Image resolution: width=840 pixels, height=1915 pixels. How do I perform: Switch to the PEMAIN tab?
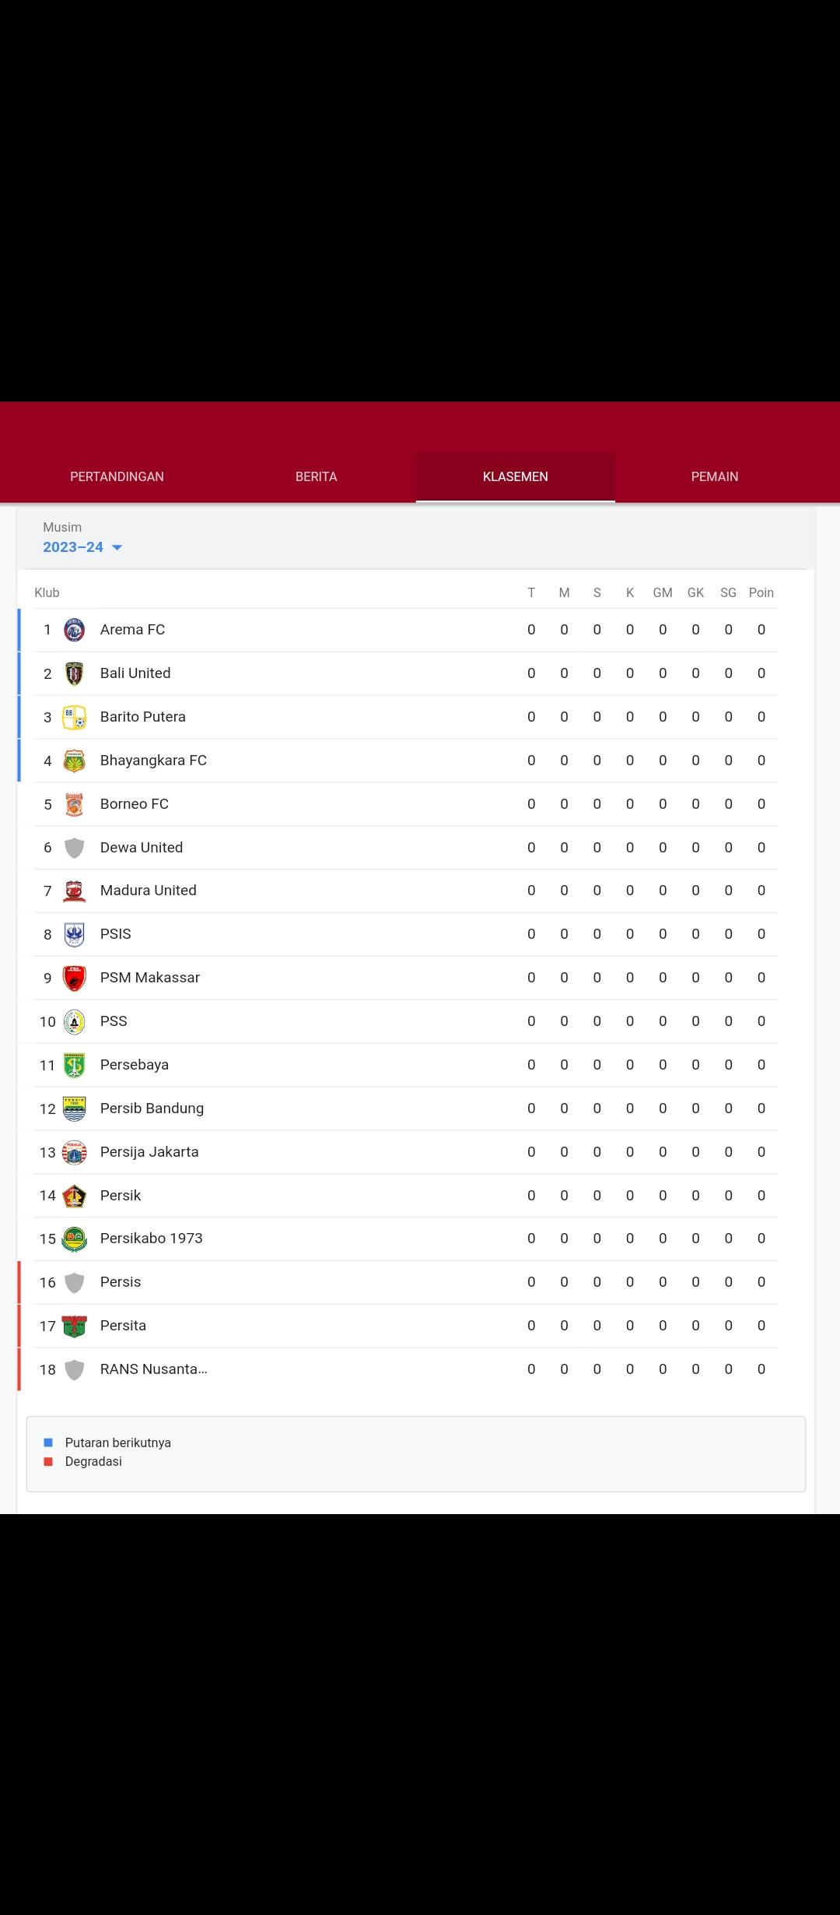(x=715, y=476)
